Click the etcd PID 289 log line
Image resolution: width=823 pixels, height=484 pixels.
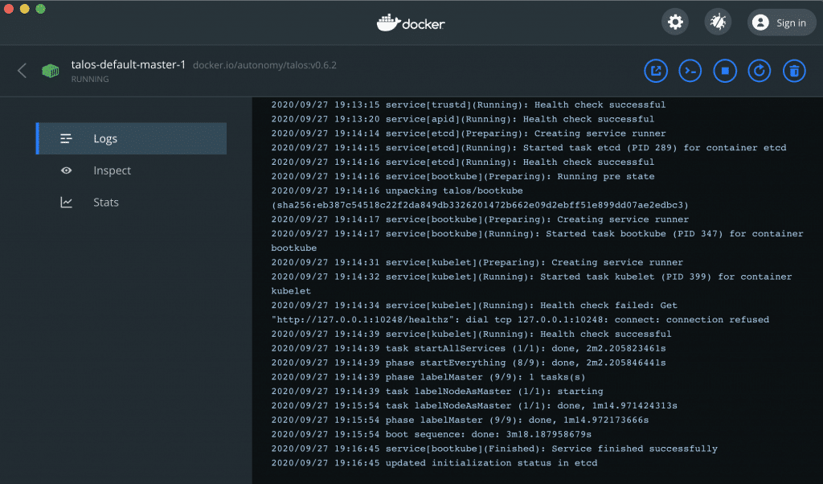(x=529, y=147)
